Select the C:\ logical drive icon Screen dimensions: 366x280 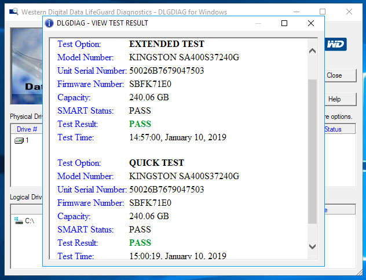(x=19, y=221)
